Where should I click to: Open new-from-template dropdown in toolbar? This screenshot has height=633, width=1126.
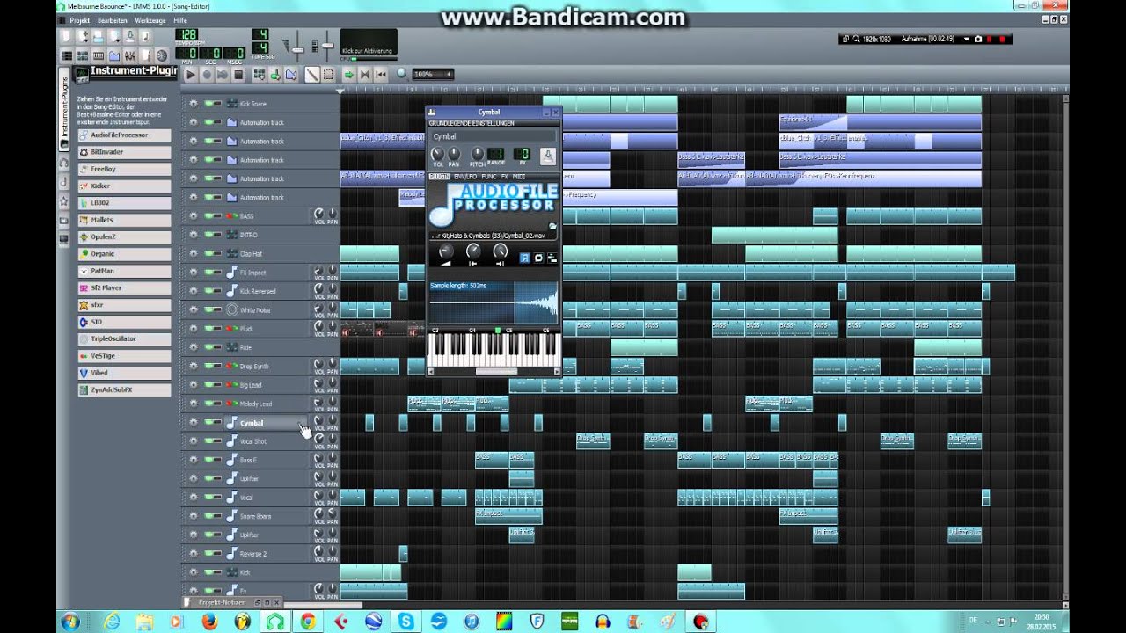[82, 36]
